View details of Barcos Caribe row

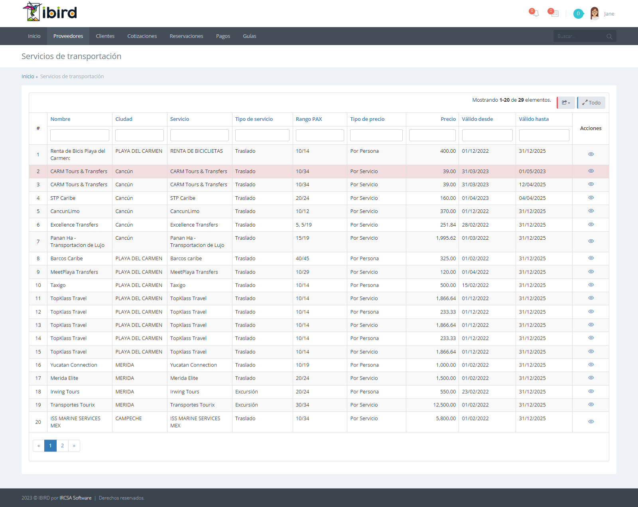[591, 258]
